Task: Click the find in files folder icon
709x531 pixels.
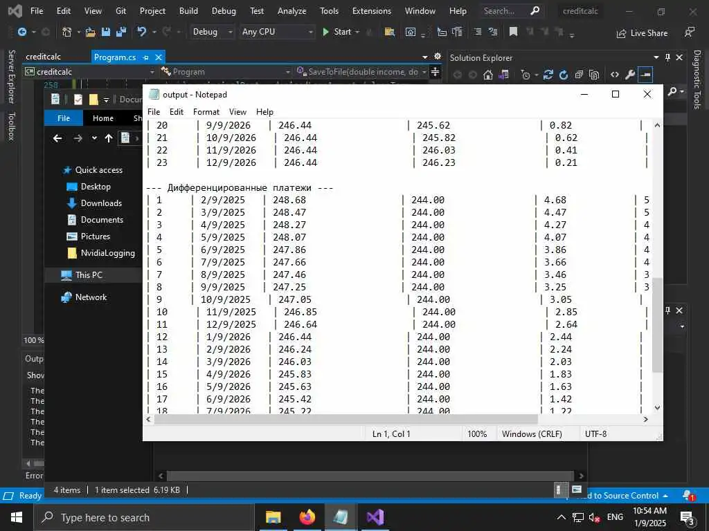Action: tap(389, 32)
